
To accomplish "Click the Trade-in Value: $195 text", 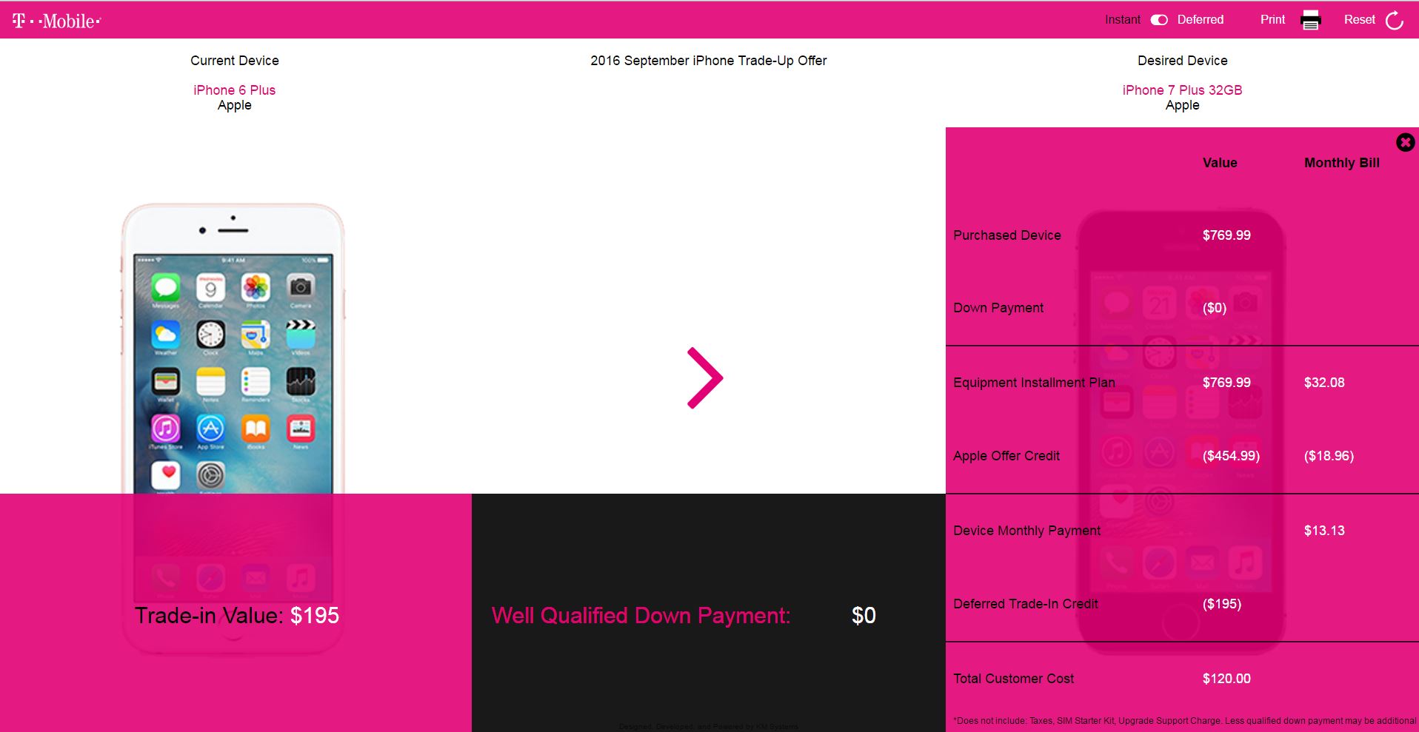I will coord(236,615).
